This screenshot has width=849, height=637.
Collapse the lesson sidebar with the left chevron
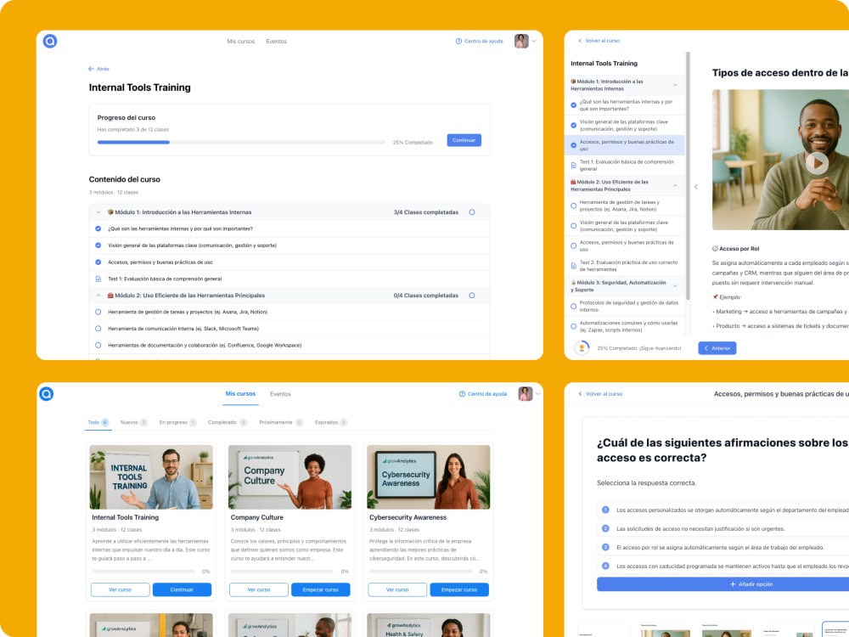[x=696, y=186]
